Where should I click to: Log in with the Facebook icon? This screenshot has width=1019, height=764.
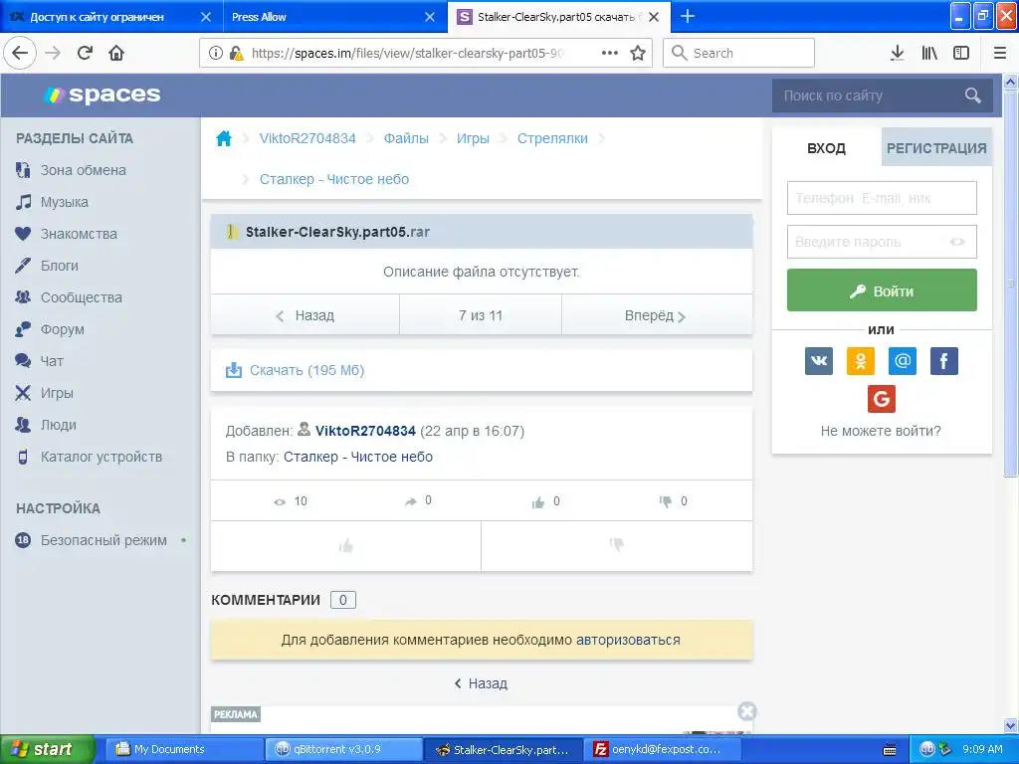click(x=944, y=360)
